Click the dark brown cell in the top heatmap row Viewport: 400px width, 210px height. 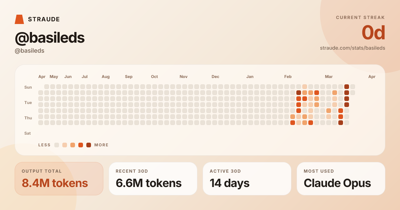pyautogui.click(x=347, y=87)
